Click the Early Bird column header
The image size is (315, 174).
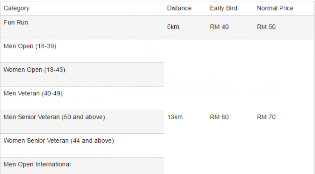[224, 8]
